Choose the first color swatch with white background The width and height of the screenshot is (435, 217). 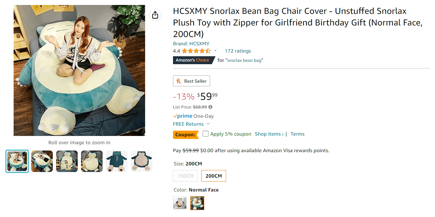click(x=180, y=203)
